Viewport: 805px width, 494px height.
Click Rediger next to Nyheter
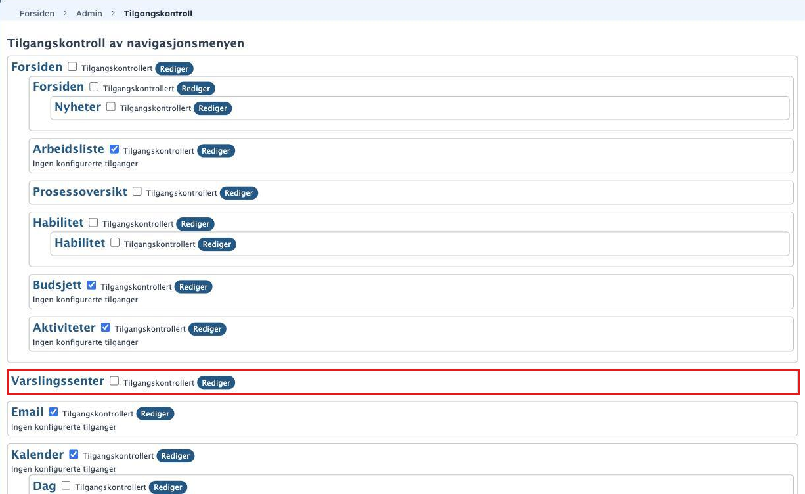213,108
